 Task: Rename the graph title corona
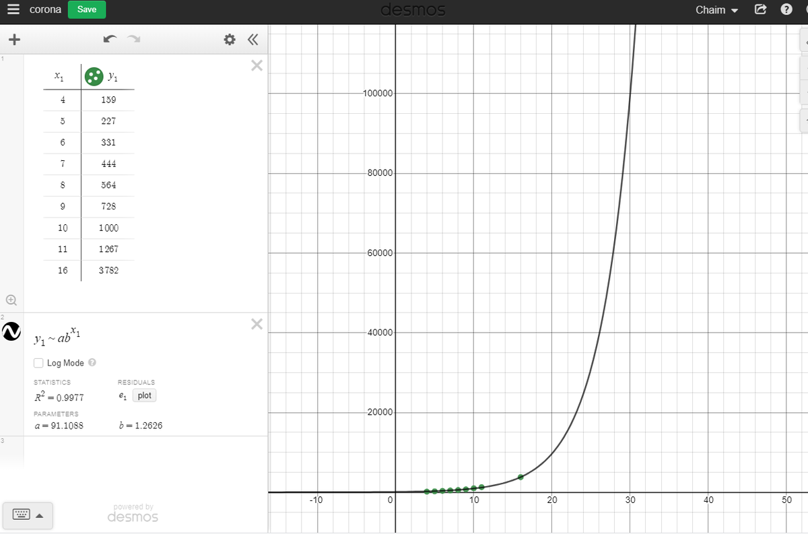[46, 9]
